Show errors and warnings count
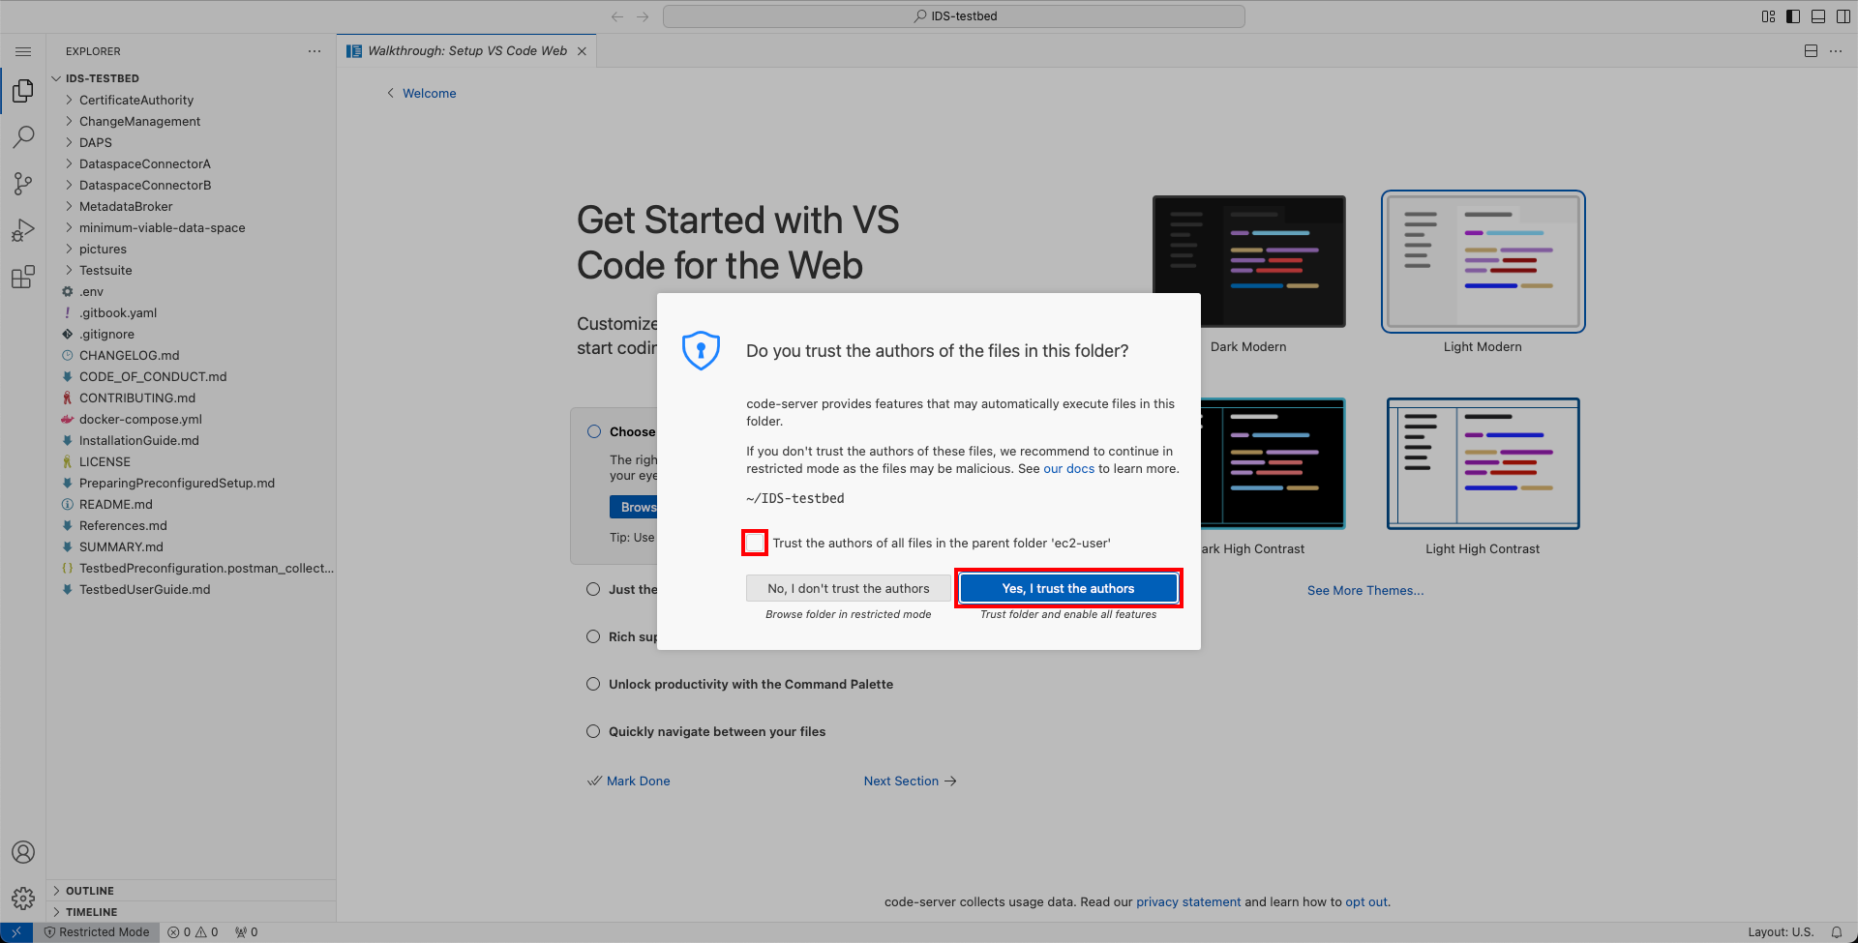1858x943 pixels. tap(193, 932)
